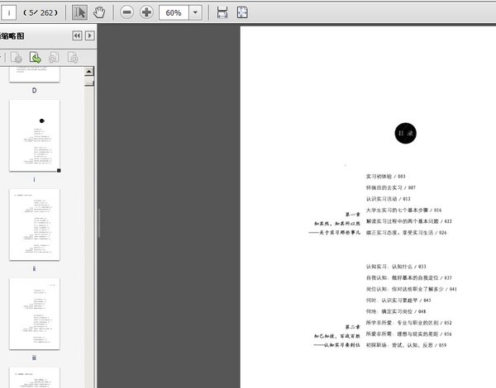Click contents entry ending with '/ 033'
Image resolution: width=496 pixels, height=388 pixels.
[396, 267]
